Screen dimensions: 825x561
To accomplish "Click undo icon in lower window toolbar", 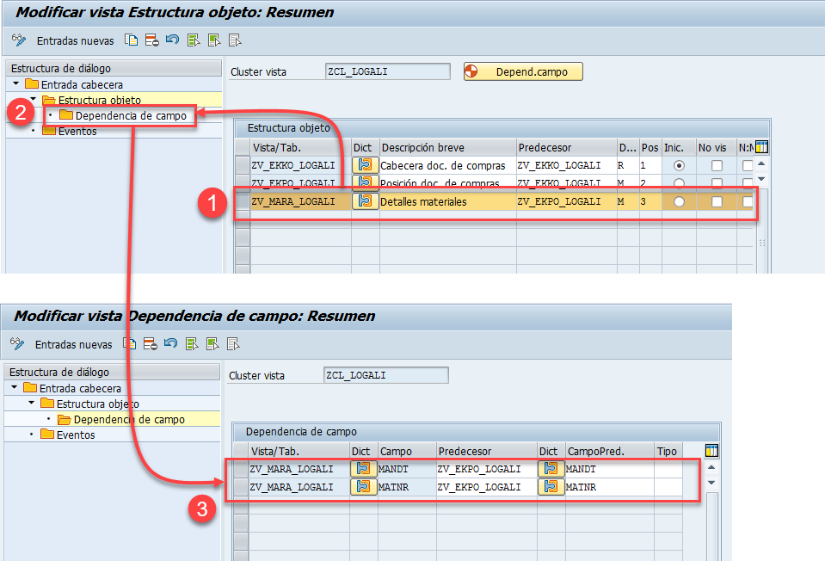I will click(x=171, y=343).
